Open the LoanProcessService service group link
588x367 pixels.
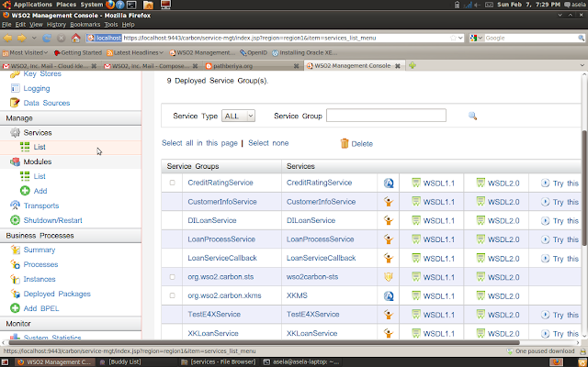[x=221, y=239]
